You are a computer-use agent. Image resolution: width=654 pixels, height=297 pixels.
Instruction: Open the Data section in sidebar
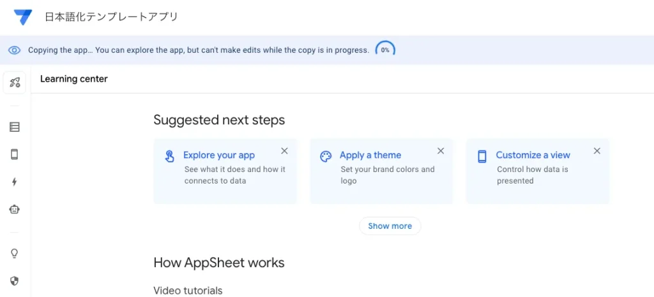[15, 127]
